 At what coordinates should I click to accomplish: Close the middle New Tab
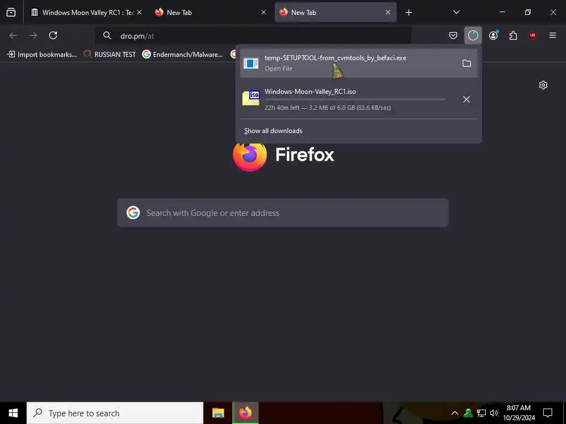[264, 12]
